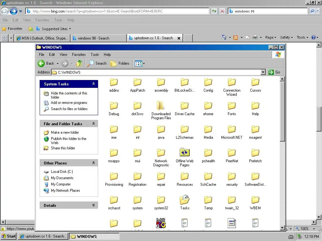This screenshot has height=241, width=322.
Task: Open explorer Favorites menu
Action: click(x=79, y=55)
